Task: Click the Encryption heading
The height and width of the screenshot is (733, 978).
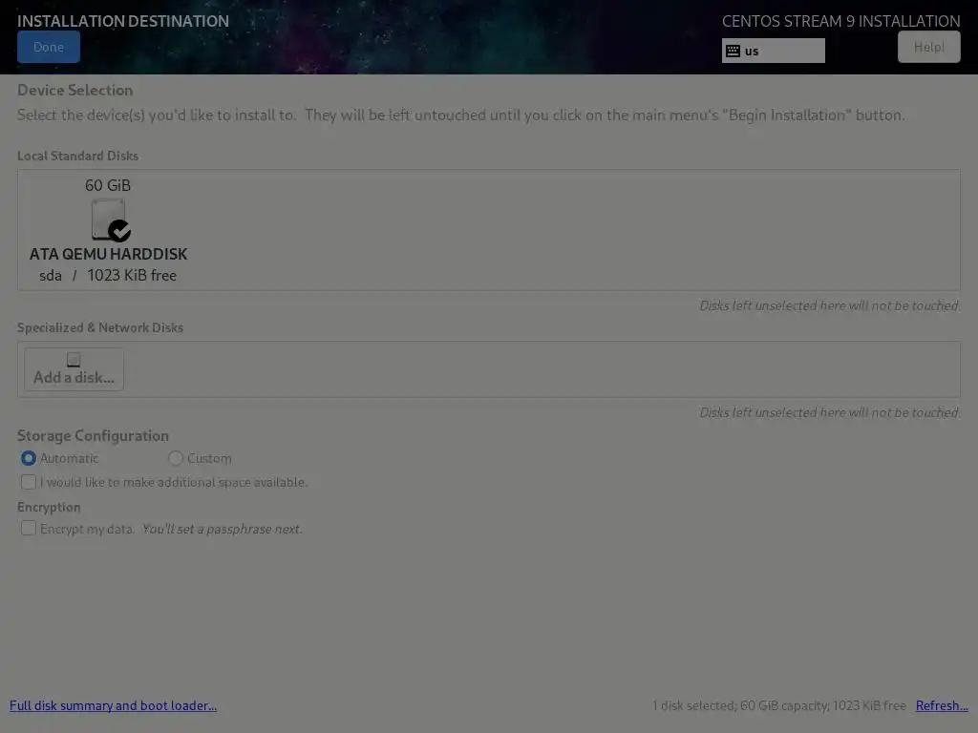Action: pyautogui.click(x=49, y=507)
